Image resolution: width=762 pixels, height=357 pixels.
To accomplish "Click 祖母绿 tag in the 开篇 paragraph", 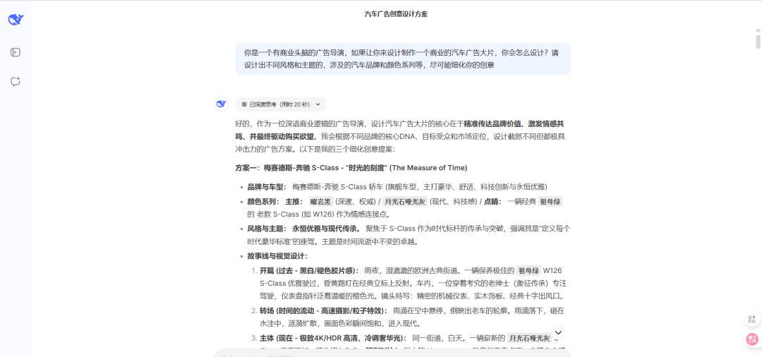I will (528, 270).
